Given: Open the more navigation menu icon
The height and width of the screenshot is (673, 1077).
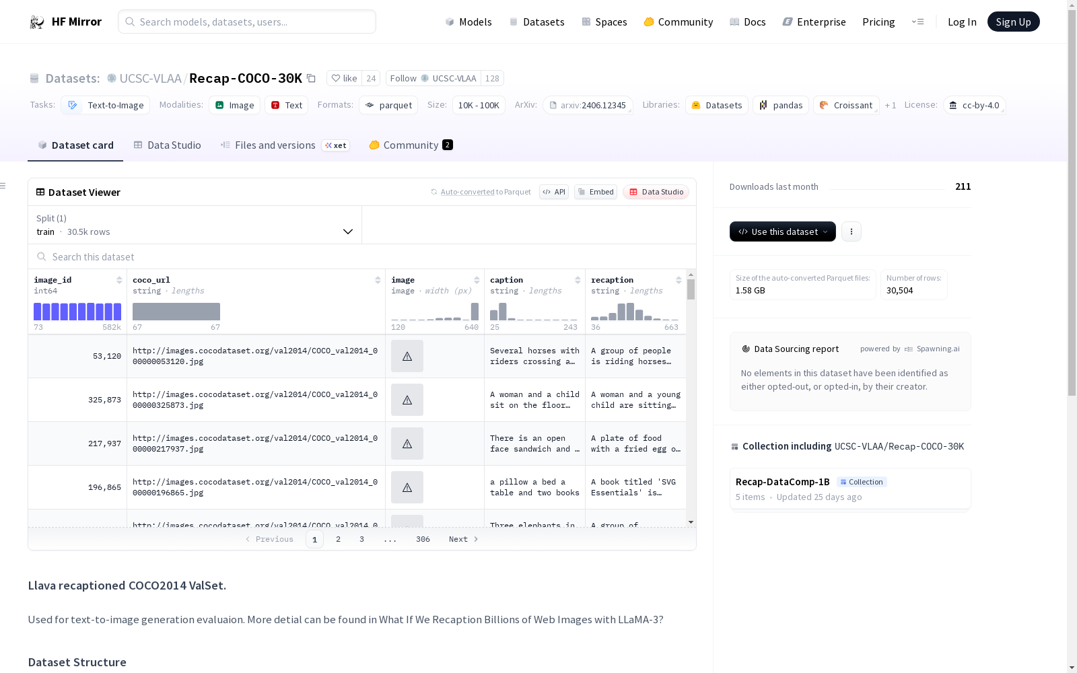Looking at the screenshot, I should (917, 22).
